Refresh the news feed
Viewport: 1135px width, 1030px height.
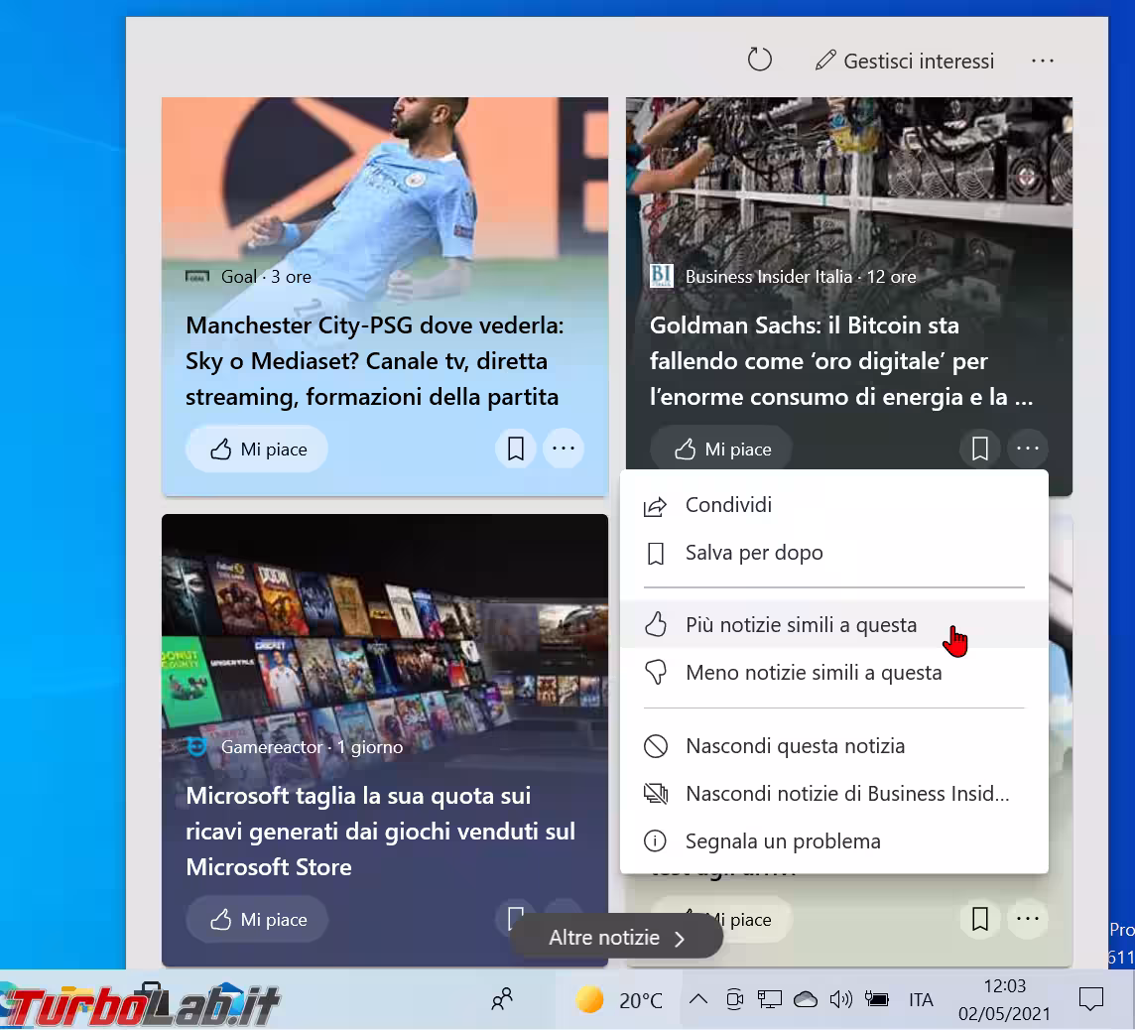(x=759, y=61)
